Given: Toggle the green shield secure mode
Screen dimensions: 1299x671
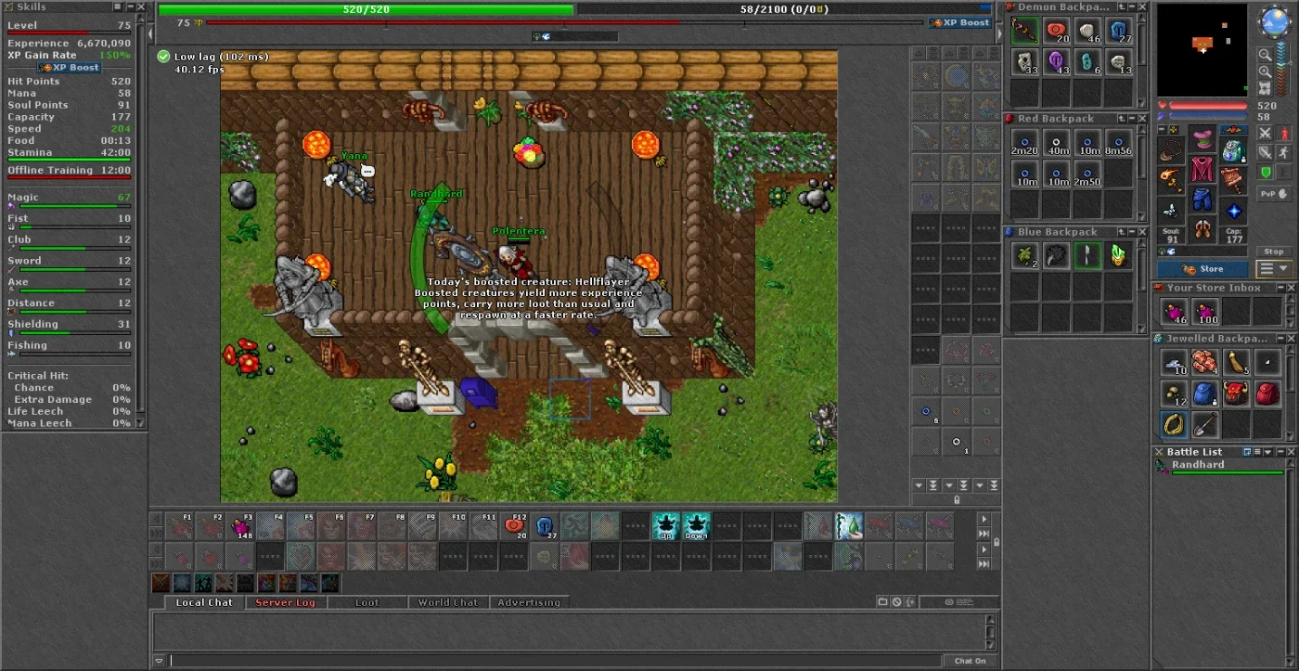Looking at the screenshot, I should 1264,173.
